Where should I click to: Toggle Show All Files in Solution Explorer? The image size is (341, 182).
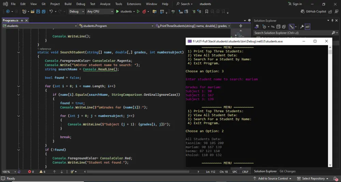[x=284, y=27]
